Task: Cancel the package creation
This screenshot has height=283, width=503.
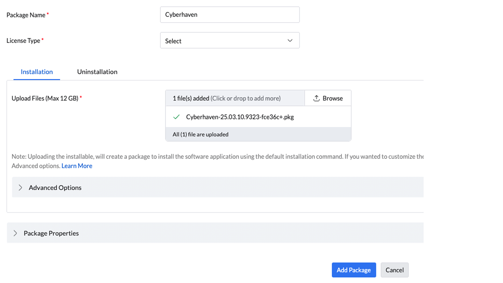Action: (395, 270)
